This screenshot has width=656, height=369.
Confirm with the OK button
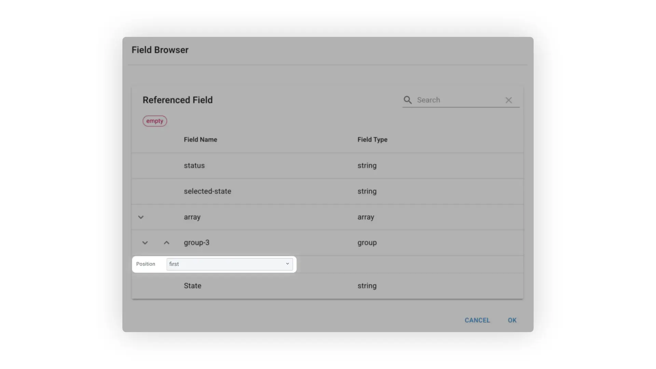point(512,320)
